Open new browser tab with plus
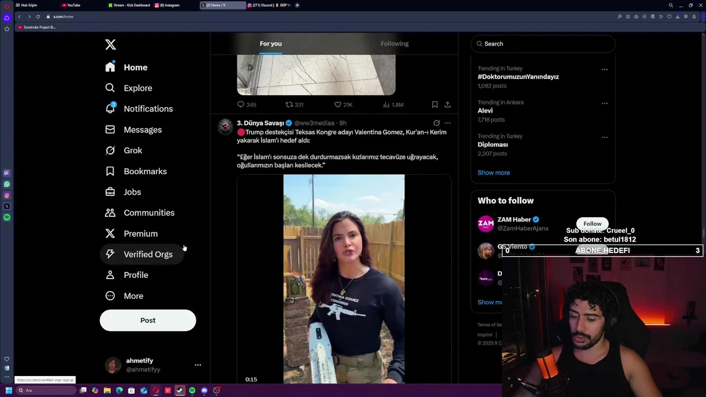706x397 pixels. tap(297, 5)
